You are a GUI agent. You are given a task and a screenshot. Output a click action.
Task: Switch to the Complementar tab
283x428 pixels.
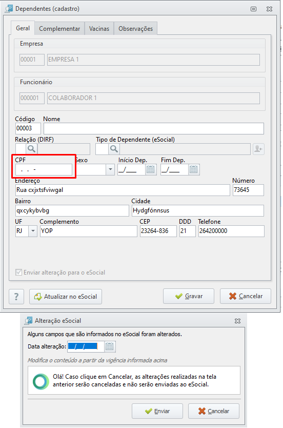[x=59, y=29]
